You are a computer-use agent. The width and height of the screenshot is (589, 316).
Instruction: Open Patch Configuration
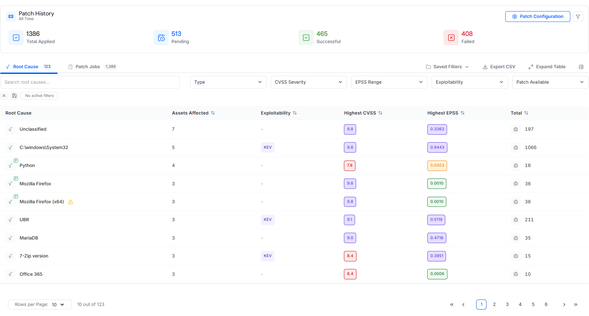(x=537, y=17)
